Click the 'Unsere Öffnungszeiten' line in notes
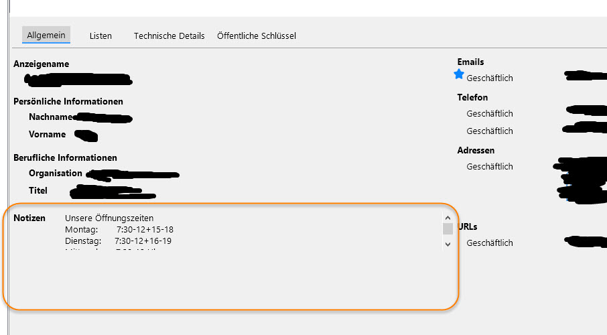 point(109,218)
